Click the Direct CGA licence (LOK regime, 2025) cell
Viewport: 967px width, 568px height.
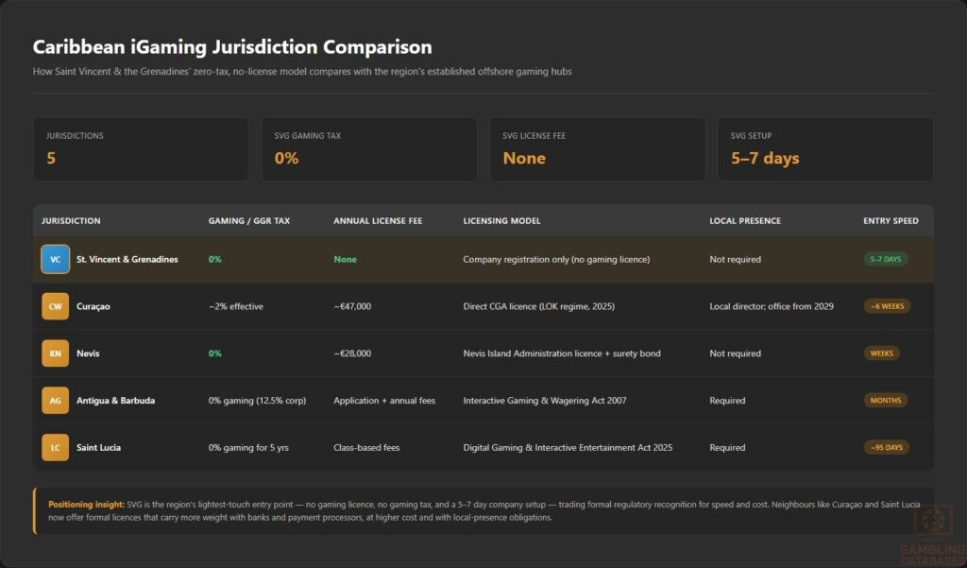click(538, 306)
